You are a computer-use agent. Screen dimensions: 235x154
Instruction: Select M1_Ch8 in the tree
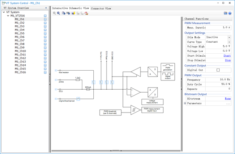click(x=20, y=44)
